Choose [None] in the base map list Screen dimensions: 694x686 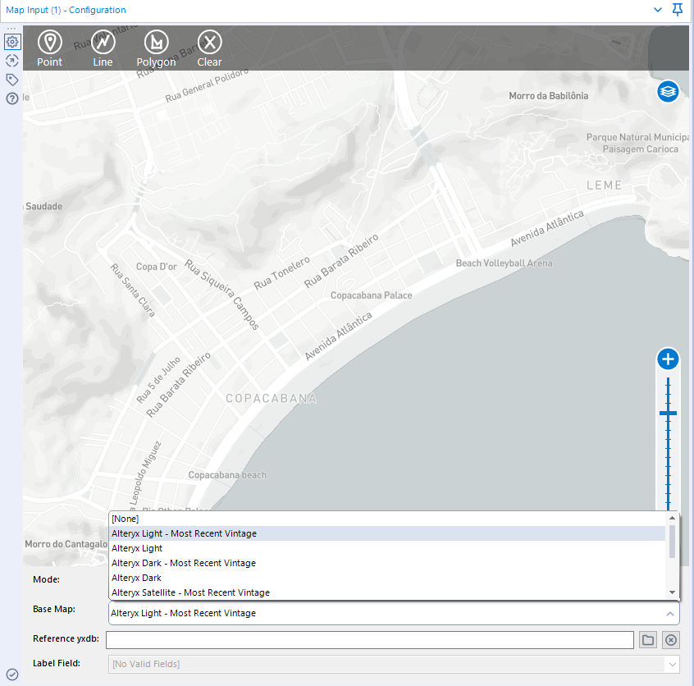coord(387,519)
